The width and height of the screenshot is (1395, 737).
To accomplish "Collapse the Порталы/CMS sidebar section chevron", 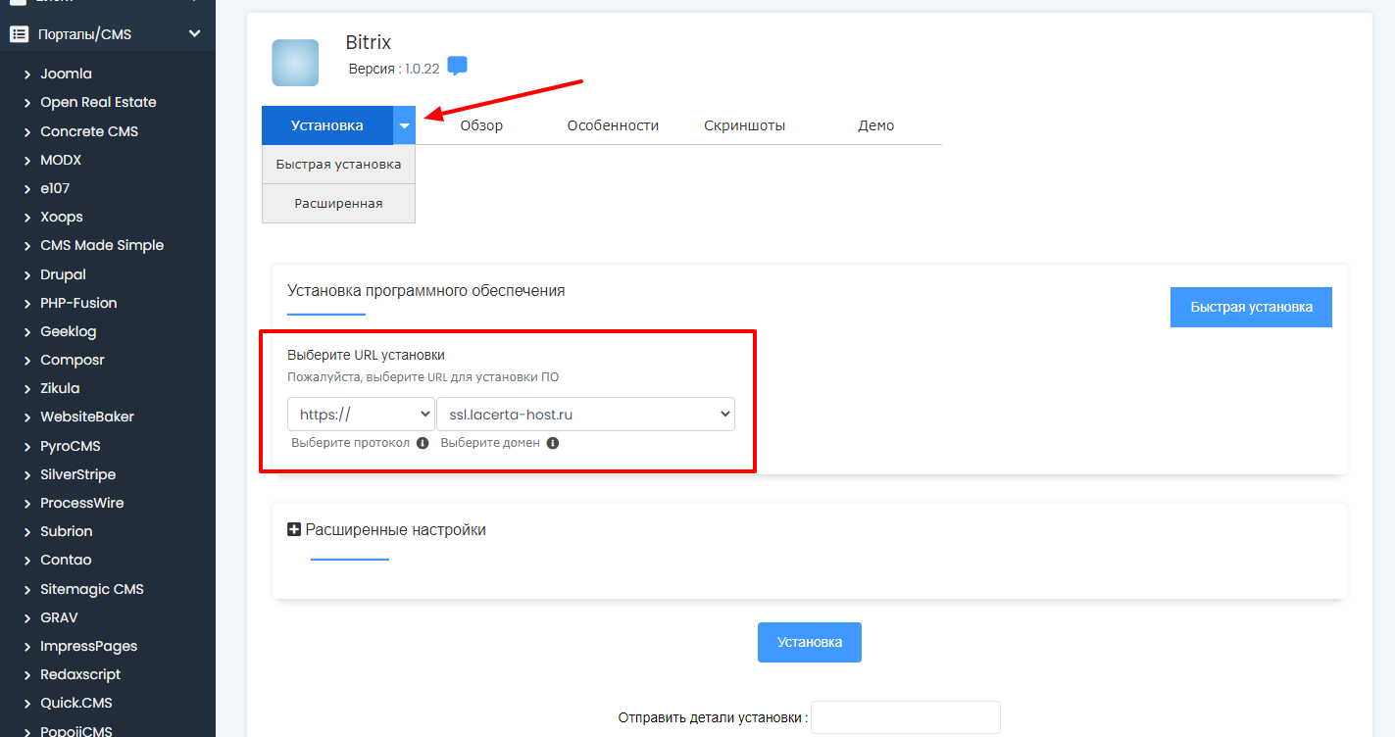I will pyautogui.click(x=194, y=34).
